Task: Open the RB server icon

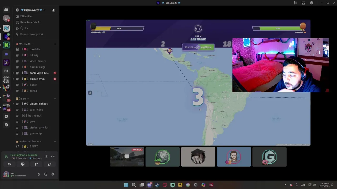Action: [6, 71]
